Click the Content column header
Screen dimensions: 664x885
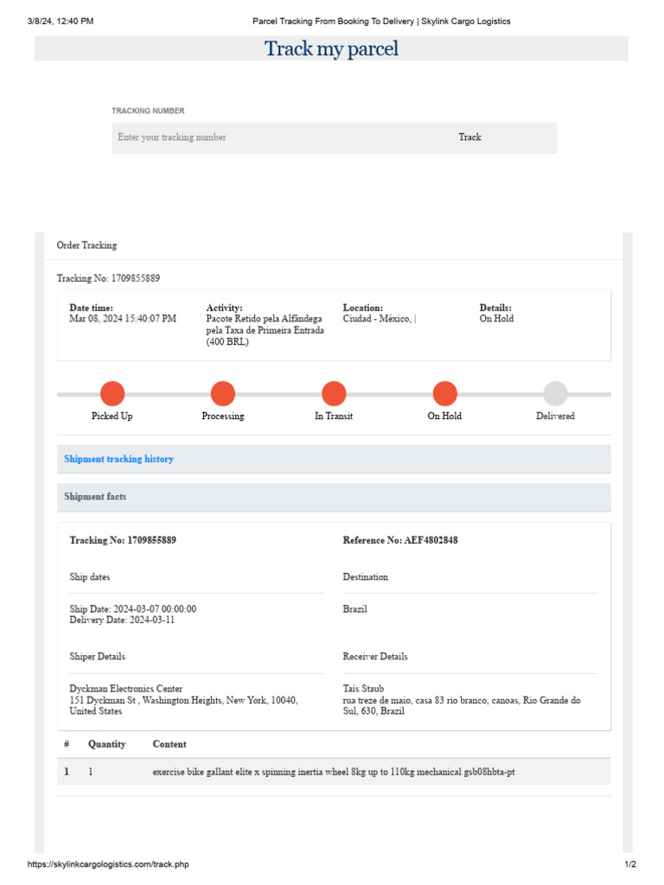tap(169, 744)
